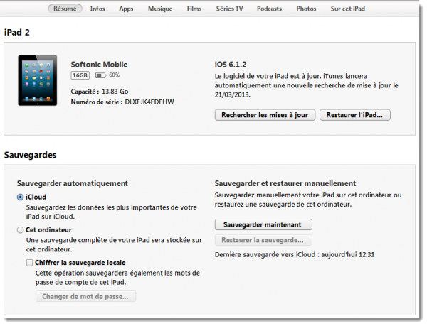The width and height of the screenshot is (427, 326).
Task: Click the serial number DLXFJK4FDFHW
Action: pyautogui.click(x=149, y=102)
